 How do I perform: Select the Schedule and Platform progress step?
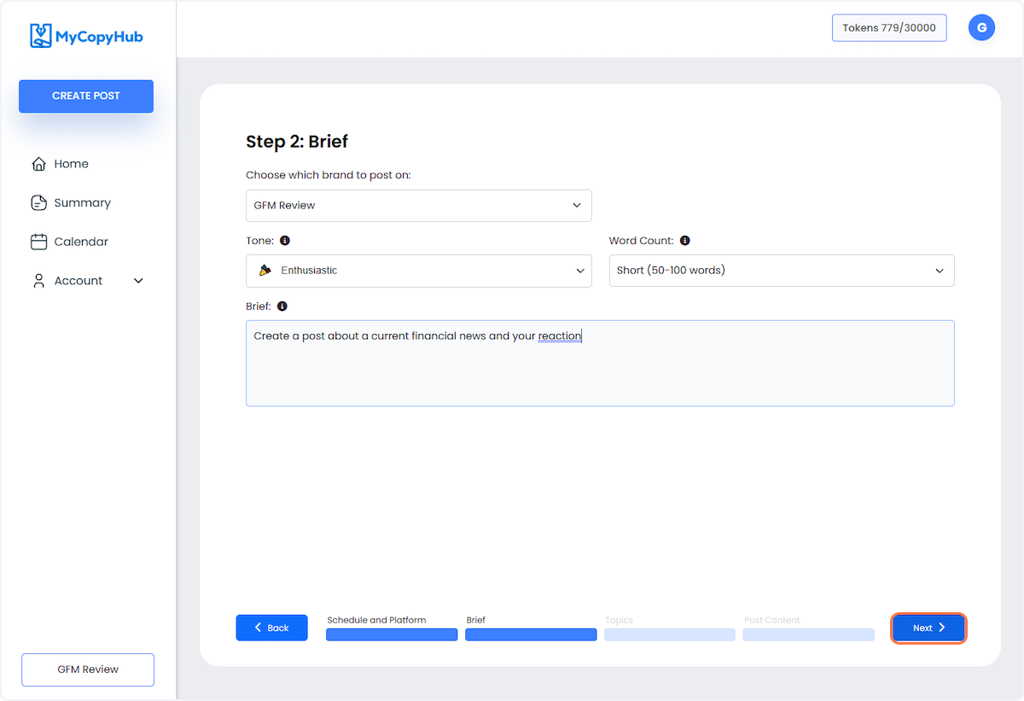point(392,634)
